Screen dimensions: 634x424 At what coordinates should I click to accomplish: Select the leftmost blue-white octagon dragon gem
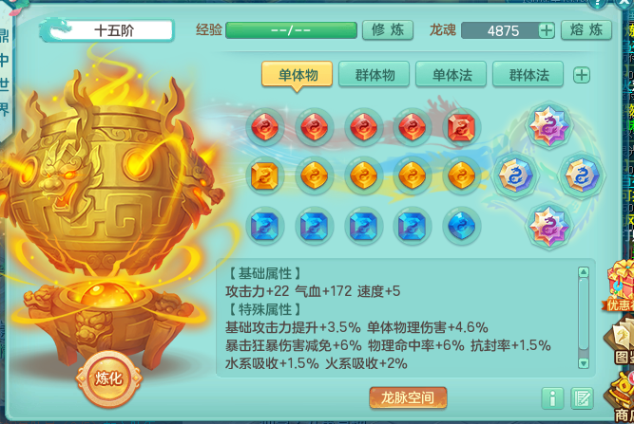click(514, 175)
